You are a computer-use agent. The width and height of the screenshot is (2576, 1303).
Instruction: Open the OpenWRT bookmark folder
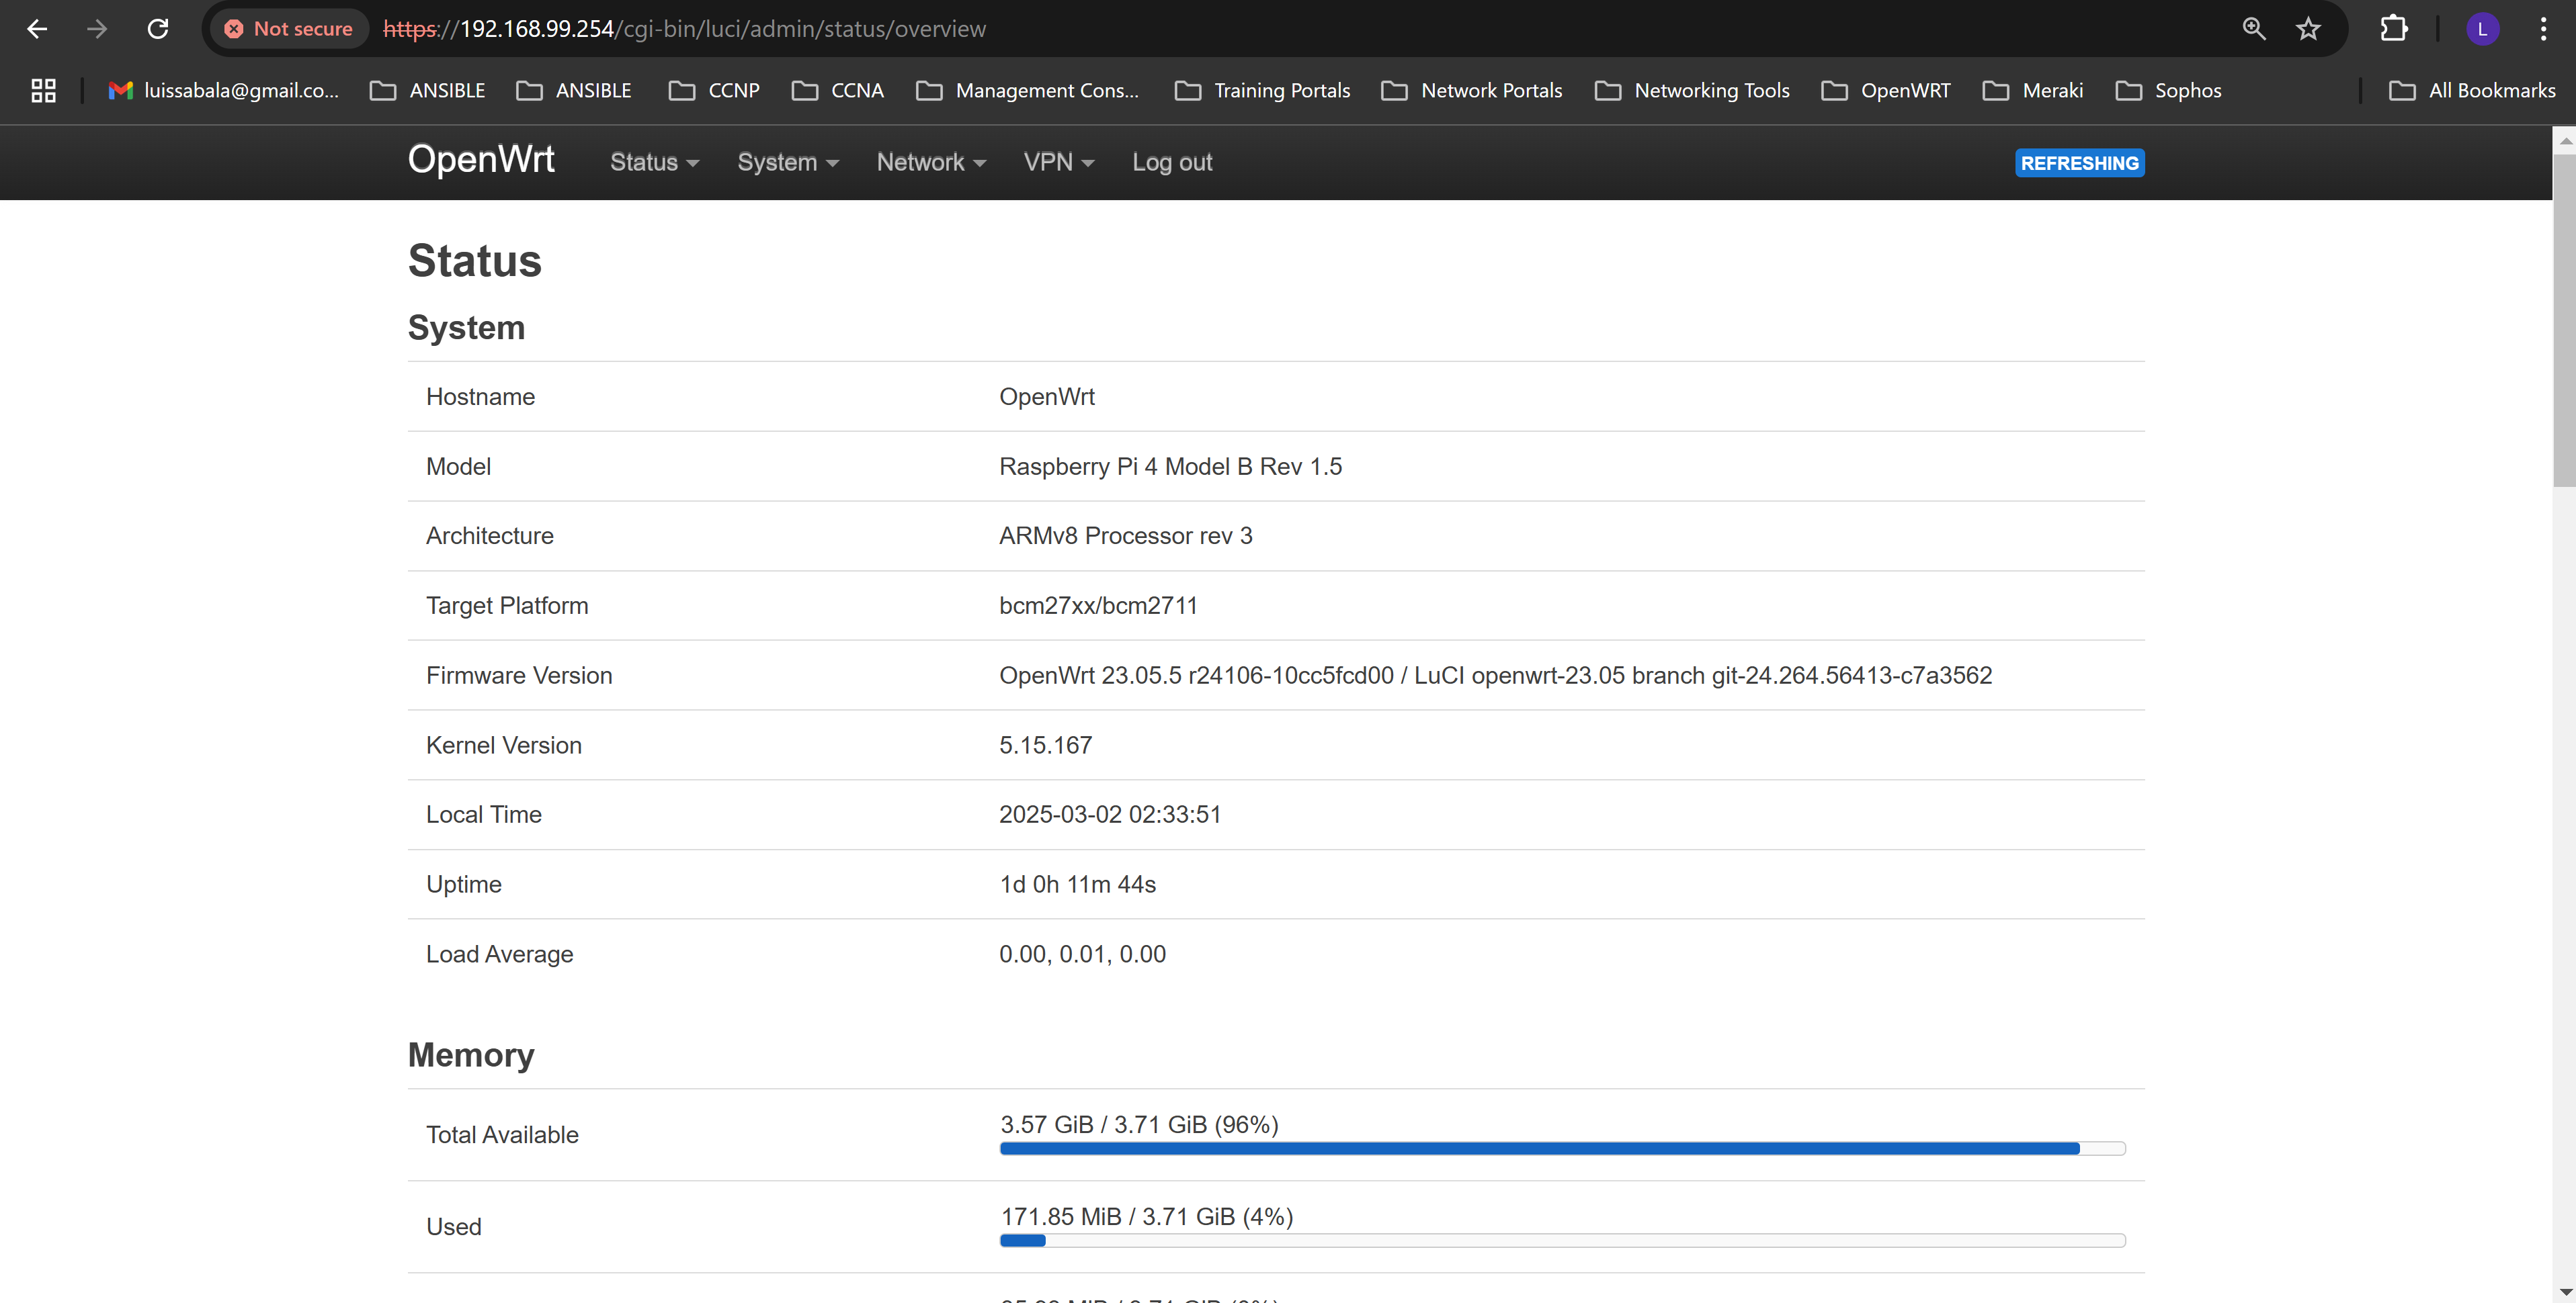(1886, 91)
